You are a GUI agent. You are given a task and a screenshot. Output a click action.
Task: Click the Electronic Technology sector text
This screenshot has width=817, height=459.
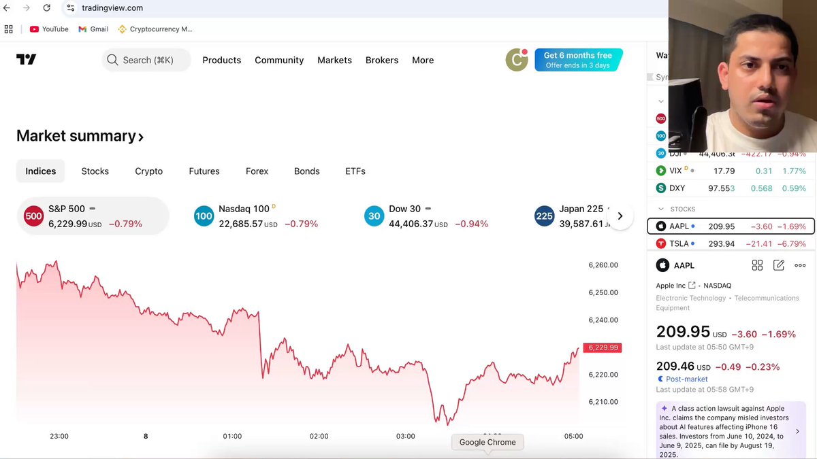pos(691,298)
